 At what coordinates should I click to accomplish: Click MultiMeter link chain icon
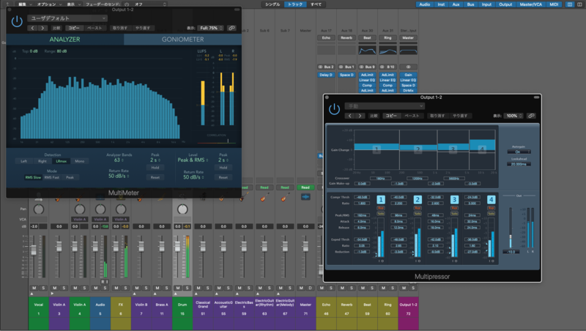[x=231, y=28]
